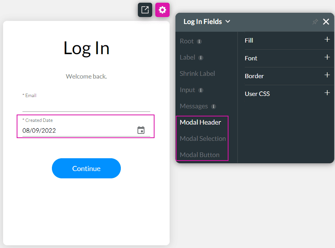
Task: Click the info icon beside Input
Action: [201, 90]
